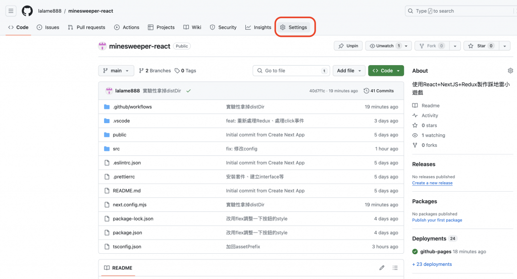Expand the Unwatch notification options
517x279 pixels.
coord(406,46)
